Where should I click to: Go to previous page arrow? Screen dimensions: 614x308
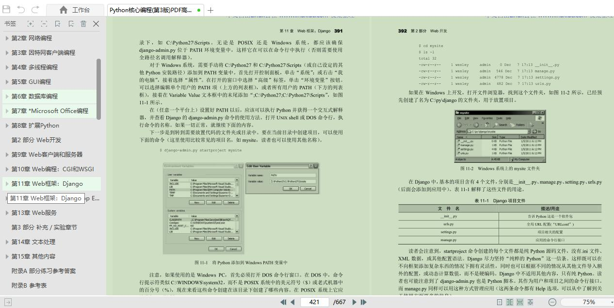[292, 302]
